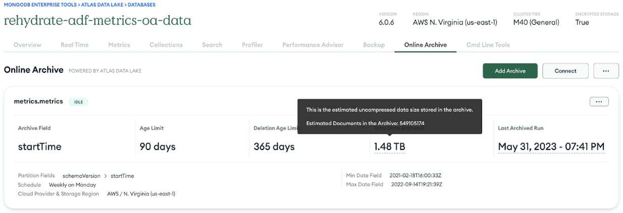Image resolution: width=623 pixels, height=213 pixels.
Task: Open the Search tab
Action: point(212,45)
